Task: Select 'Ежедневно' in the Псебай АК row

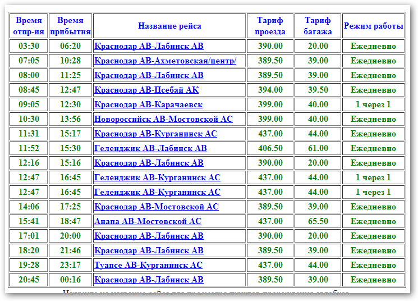Action: pos(373,90)
